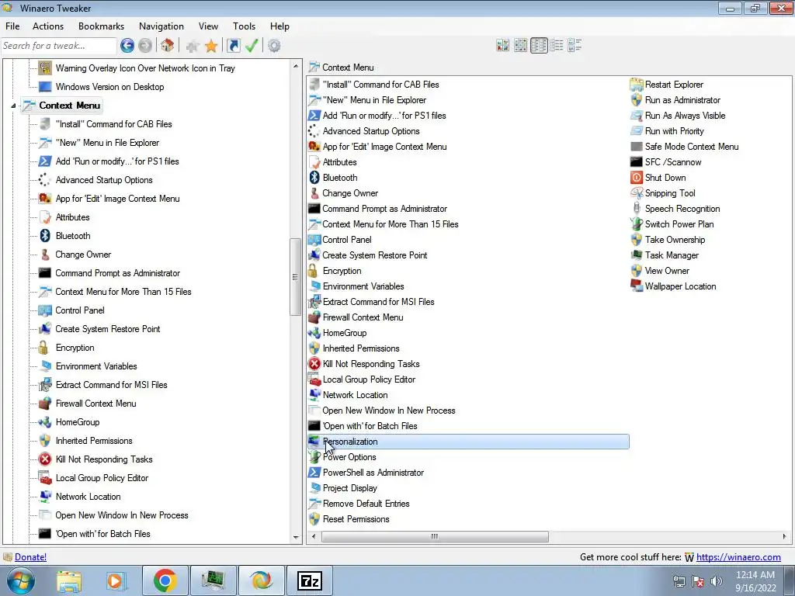Select Power Options in the right pane

[349, 457]
